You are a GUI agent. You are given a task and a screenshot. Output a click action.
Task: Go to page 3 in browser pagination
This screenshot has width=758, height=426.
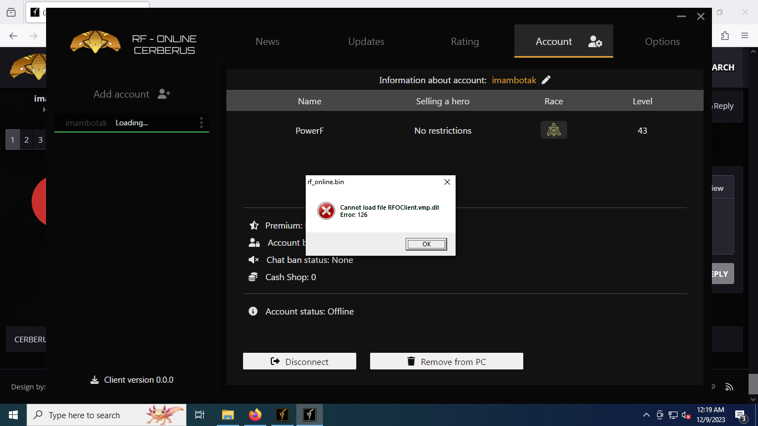tap(40, 140)
